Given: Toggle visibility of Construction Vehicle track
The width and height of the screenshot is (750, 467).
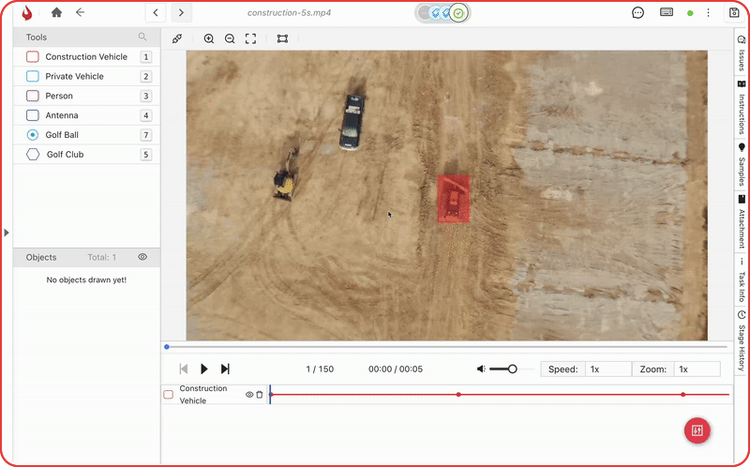Looking at the screenshot, I should [249, 395].
